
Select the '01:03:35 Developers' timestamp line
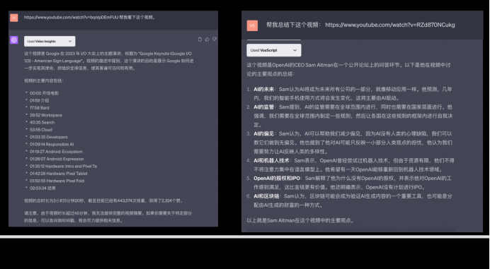[x=48, y=137]
